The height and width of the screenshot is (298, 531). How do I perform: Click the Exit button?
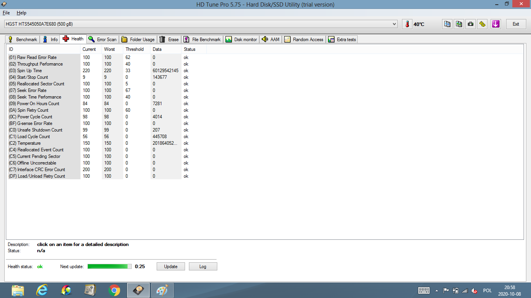(516, 24)
